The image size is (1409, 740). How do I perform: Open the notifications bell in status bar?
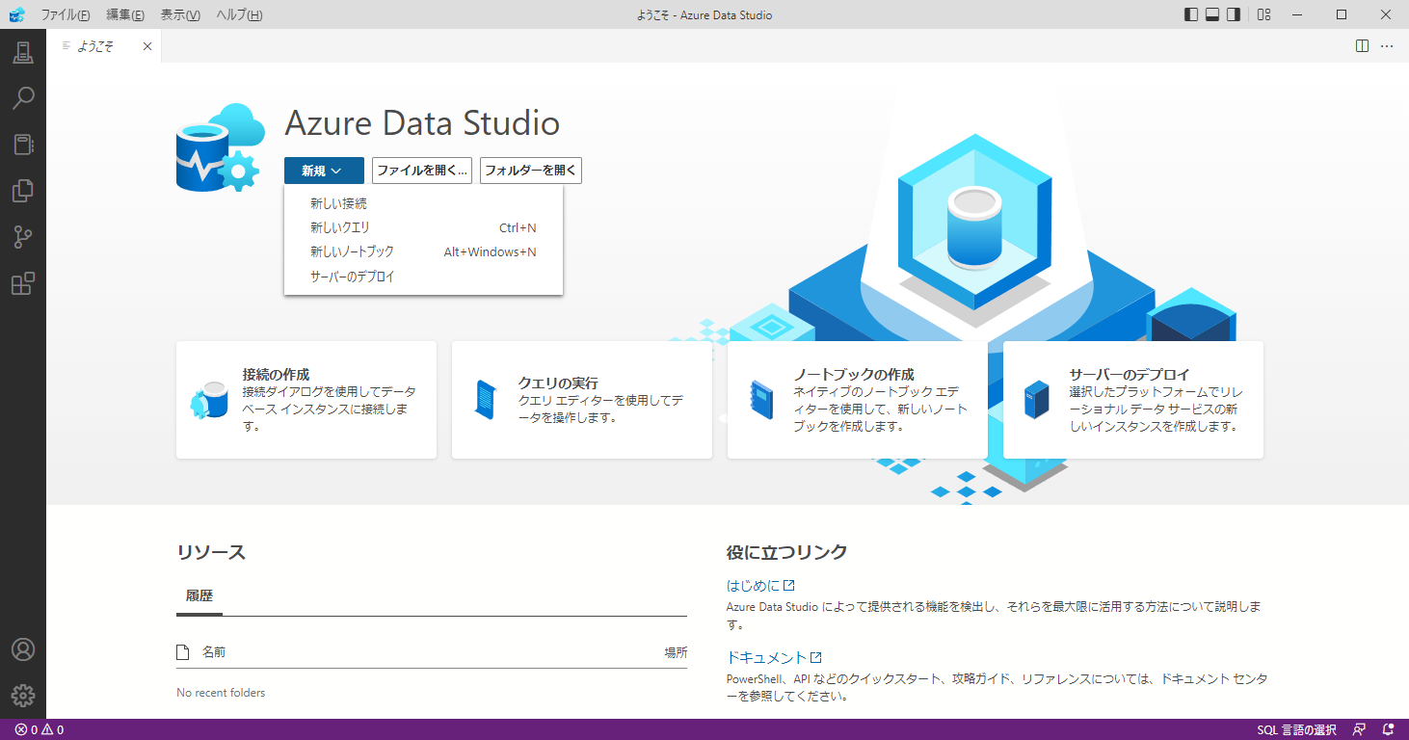coord(1388,729)
